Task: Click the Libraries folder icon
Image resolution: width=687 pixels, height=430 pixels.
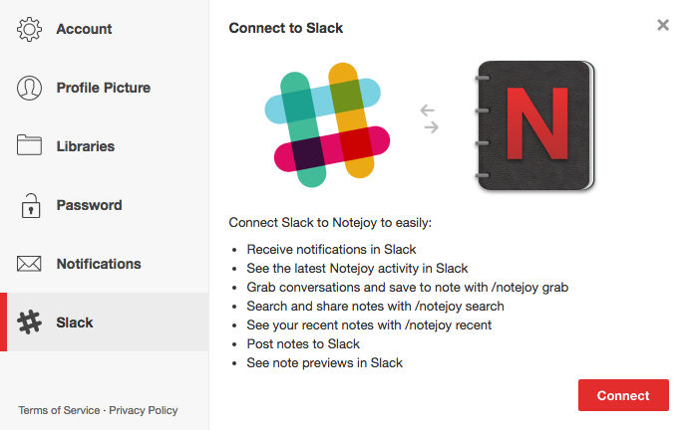Action: (29, 146)
